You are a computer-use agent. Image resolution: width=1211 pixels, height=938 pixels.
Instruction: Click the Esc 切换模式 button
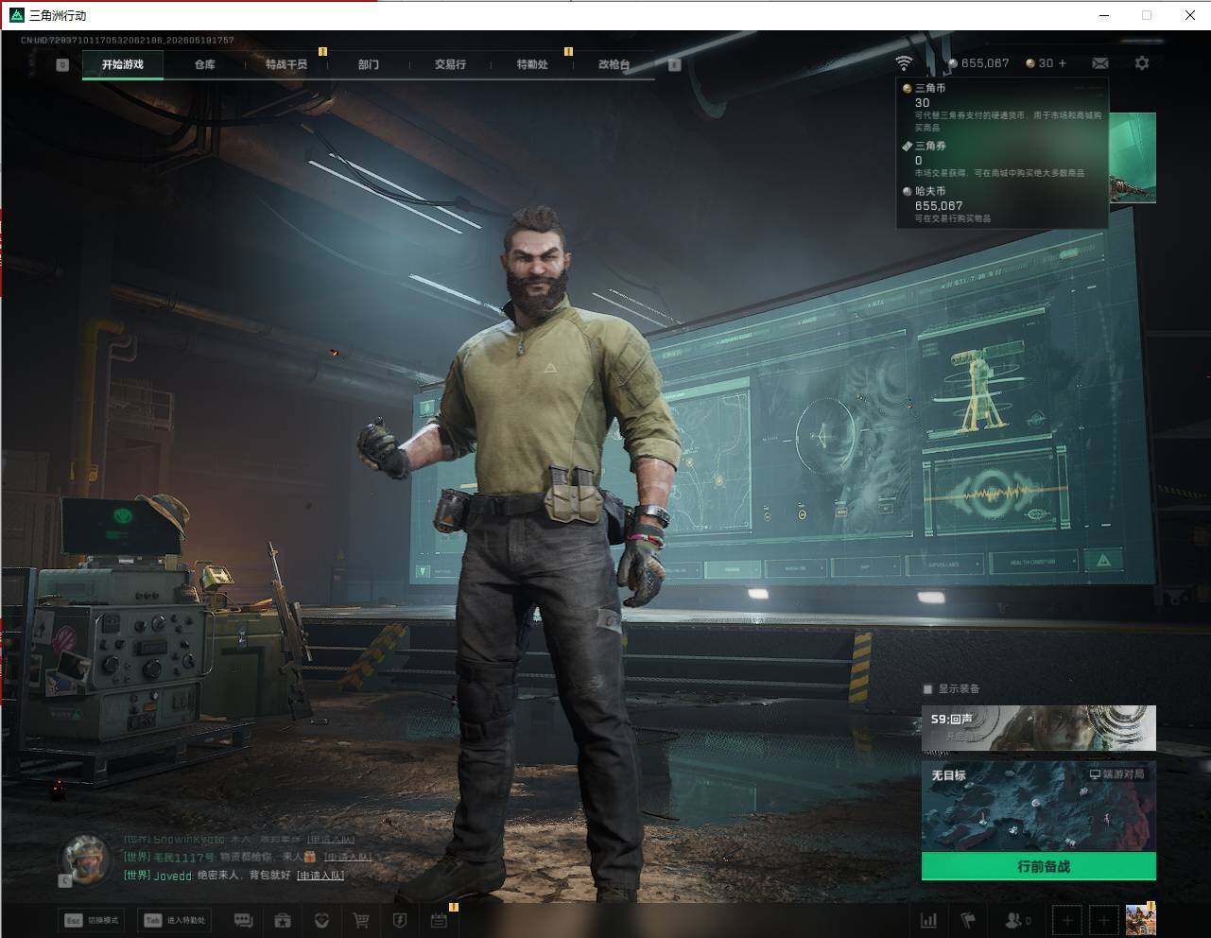pyautogui.click(x=92, y=920)
